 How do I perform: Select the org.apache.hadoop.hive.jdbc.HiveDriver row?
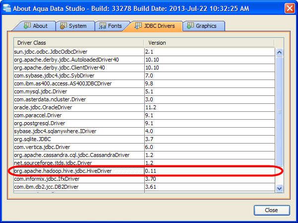click(144, 171)
